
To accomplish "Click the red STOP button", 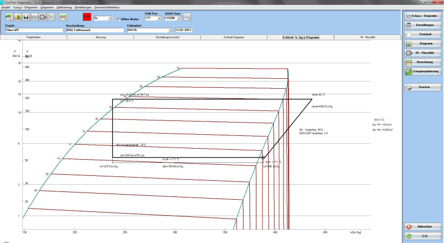I will 87,17.
